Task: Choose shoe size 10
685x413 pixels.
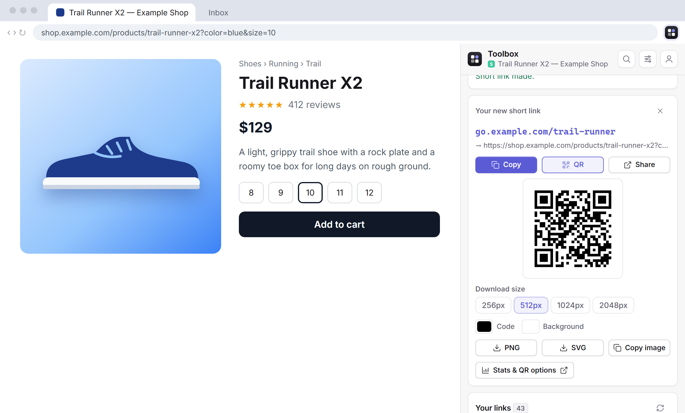Action: point(310,193)
